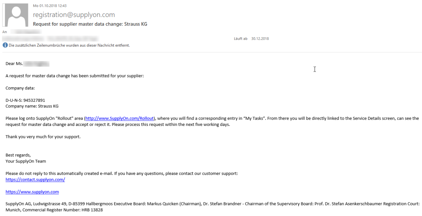Click the Läuft ab label
422x216 pixels.
(241, 38)
